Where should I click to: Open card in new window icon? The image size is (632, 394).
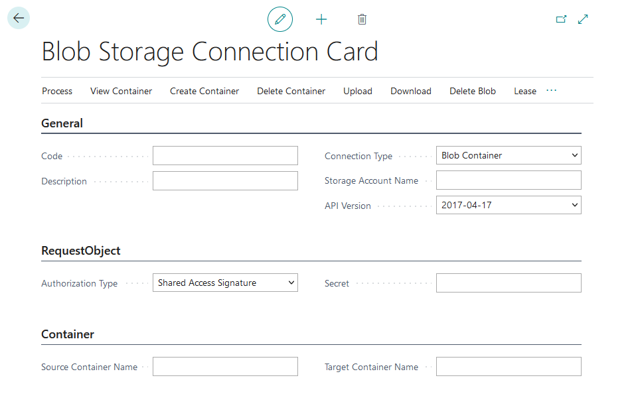pos(561,19)
